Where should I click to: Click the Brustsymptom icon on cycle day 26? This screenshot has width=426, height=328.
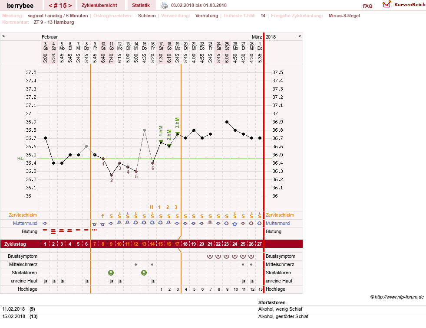[251, 256]
